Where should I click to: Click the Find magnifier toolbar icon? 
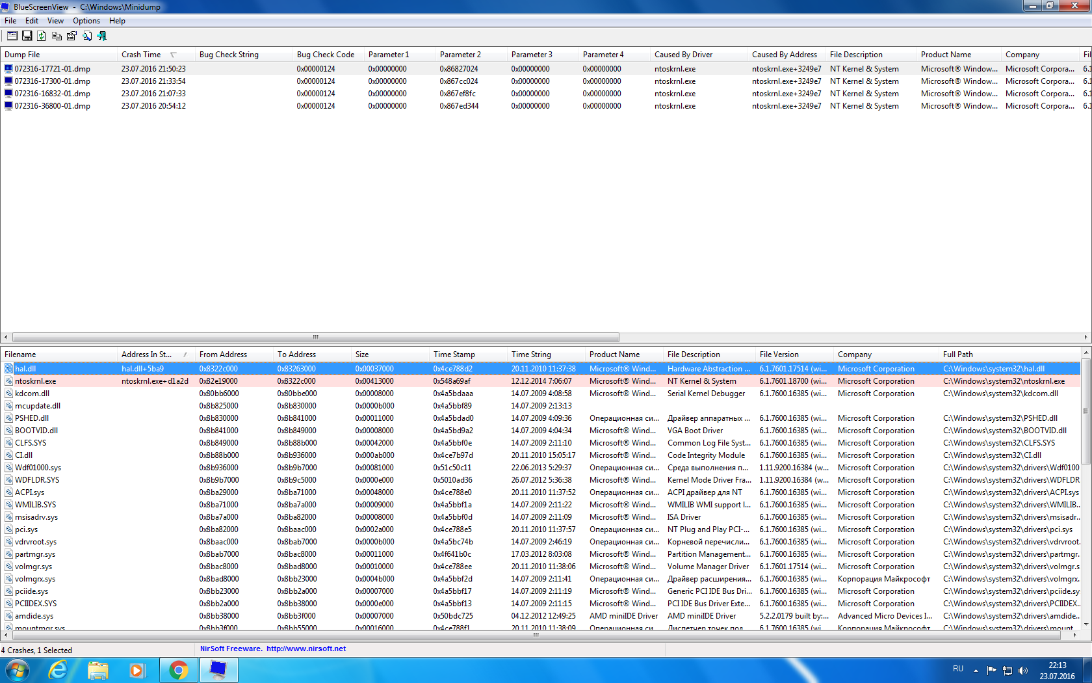(x=86, y=36)
